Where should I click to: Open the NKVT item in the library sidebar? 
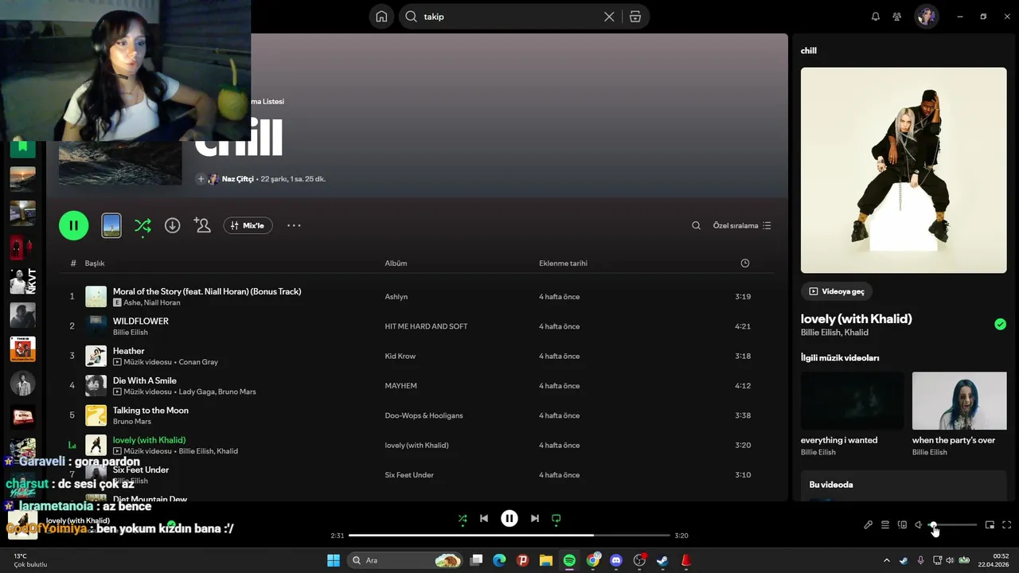point(22,281)
